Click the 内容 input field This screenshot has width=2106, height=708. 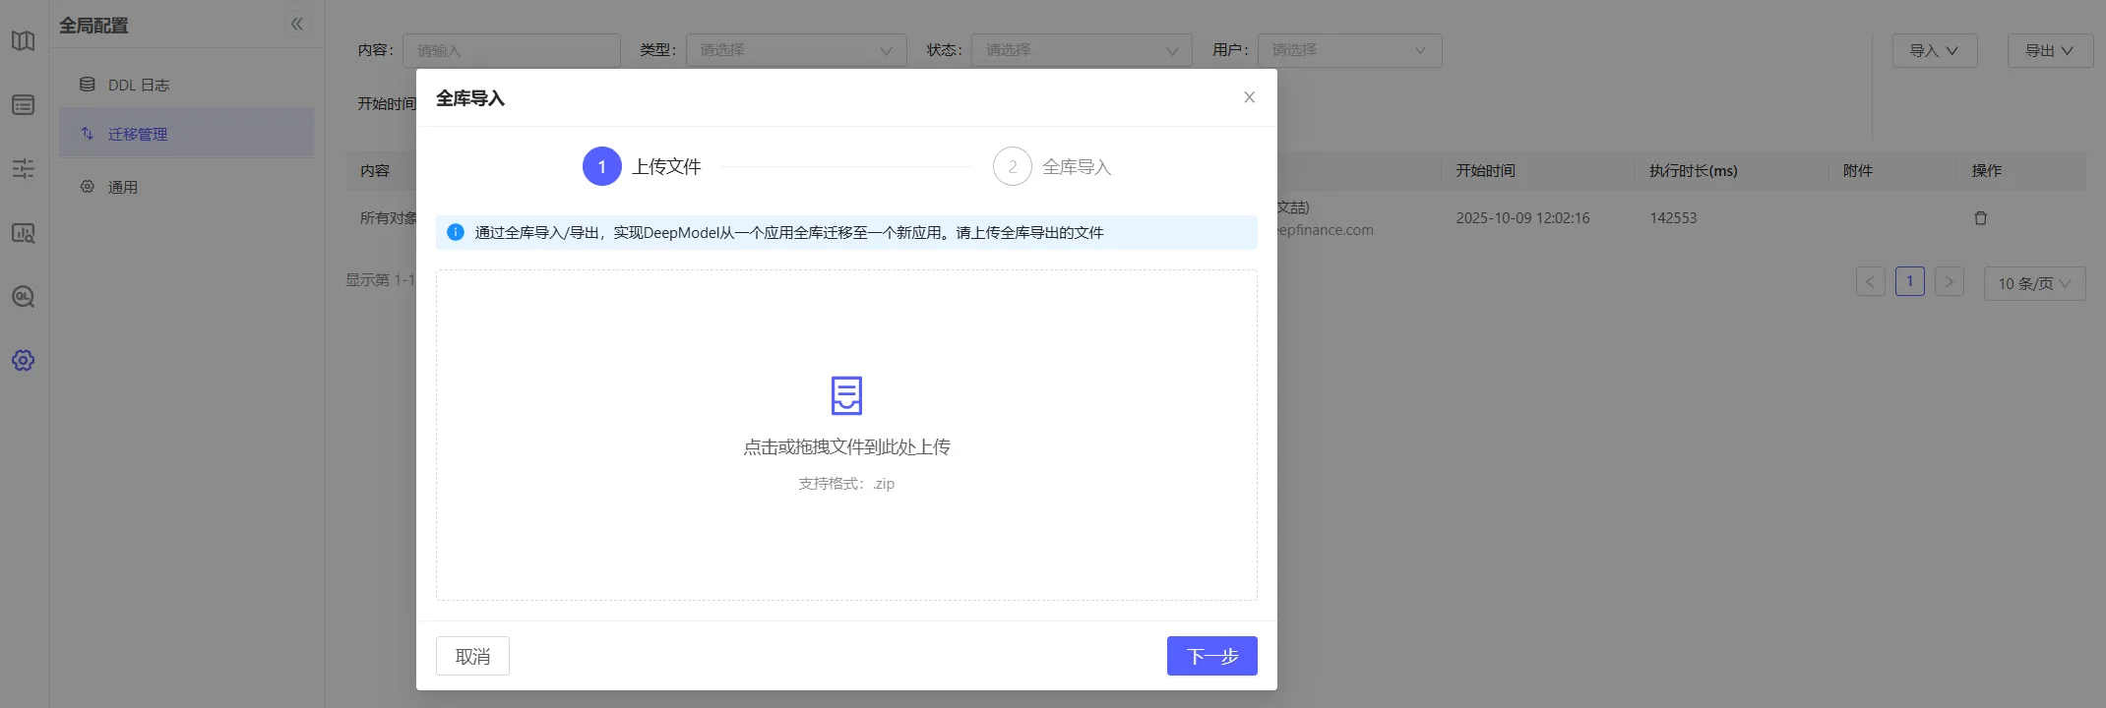(512, 50)
